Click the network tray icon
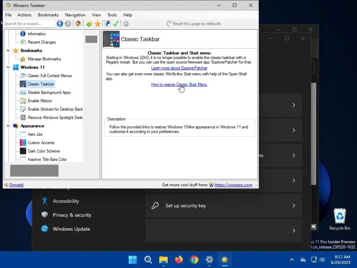This screenshot has width=357, height=268. (314, 260)
